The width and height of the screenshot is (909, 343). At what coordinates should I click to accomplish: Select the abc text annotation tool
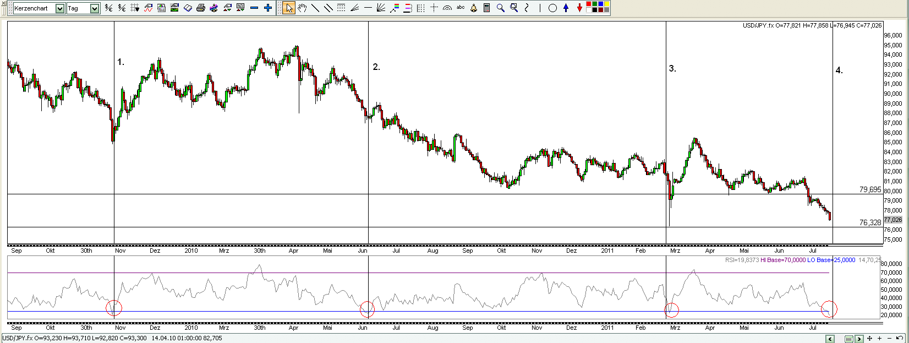click(x=461, y=8)
